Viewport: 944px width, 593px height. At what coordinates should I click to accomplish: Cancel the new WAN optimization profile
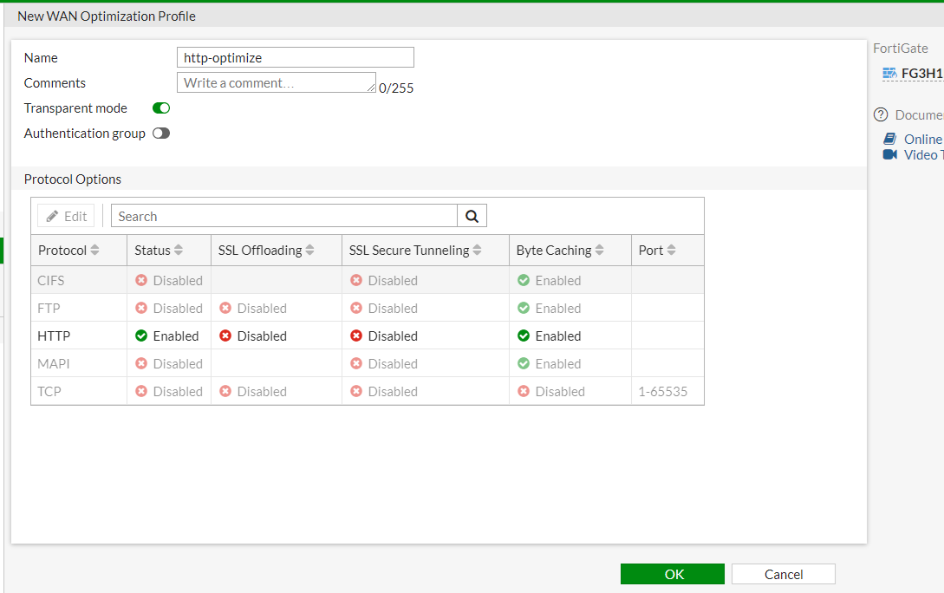click(783, 574)
